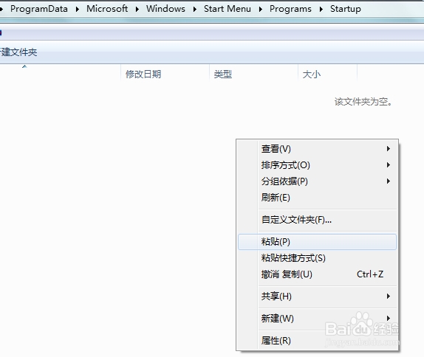Click Windows in address breadcrumb

[x=165, y=9]
